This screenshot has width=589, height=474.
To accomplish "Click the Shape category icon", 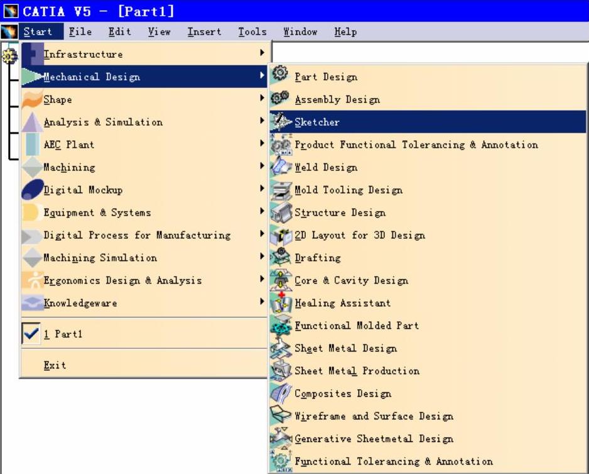I will pos(32,99).
